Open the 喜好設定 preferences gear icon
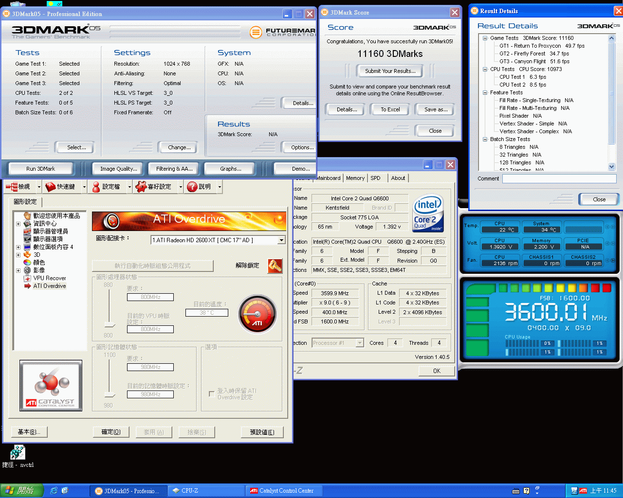The width and height of the screenshot is (623, 498). (141, 186)
